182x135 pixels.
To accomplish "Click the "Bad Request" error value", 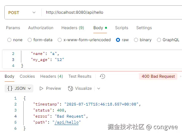I will point(70,116).
